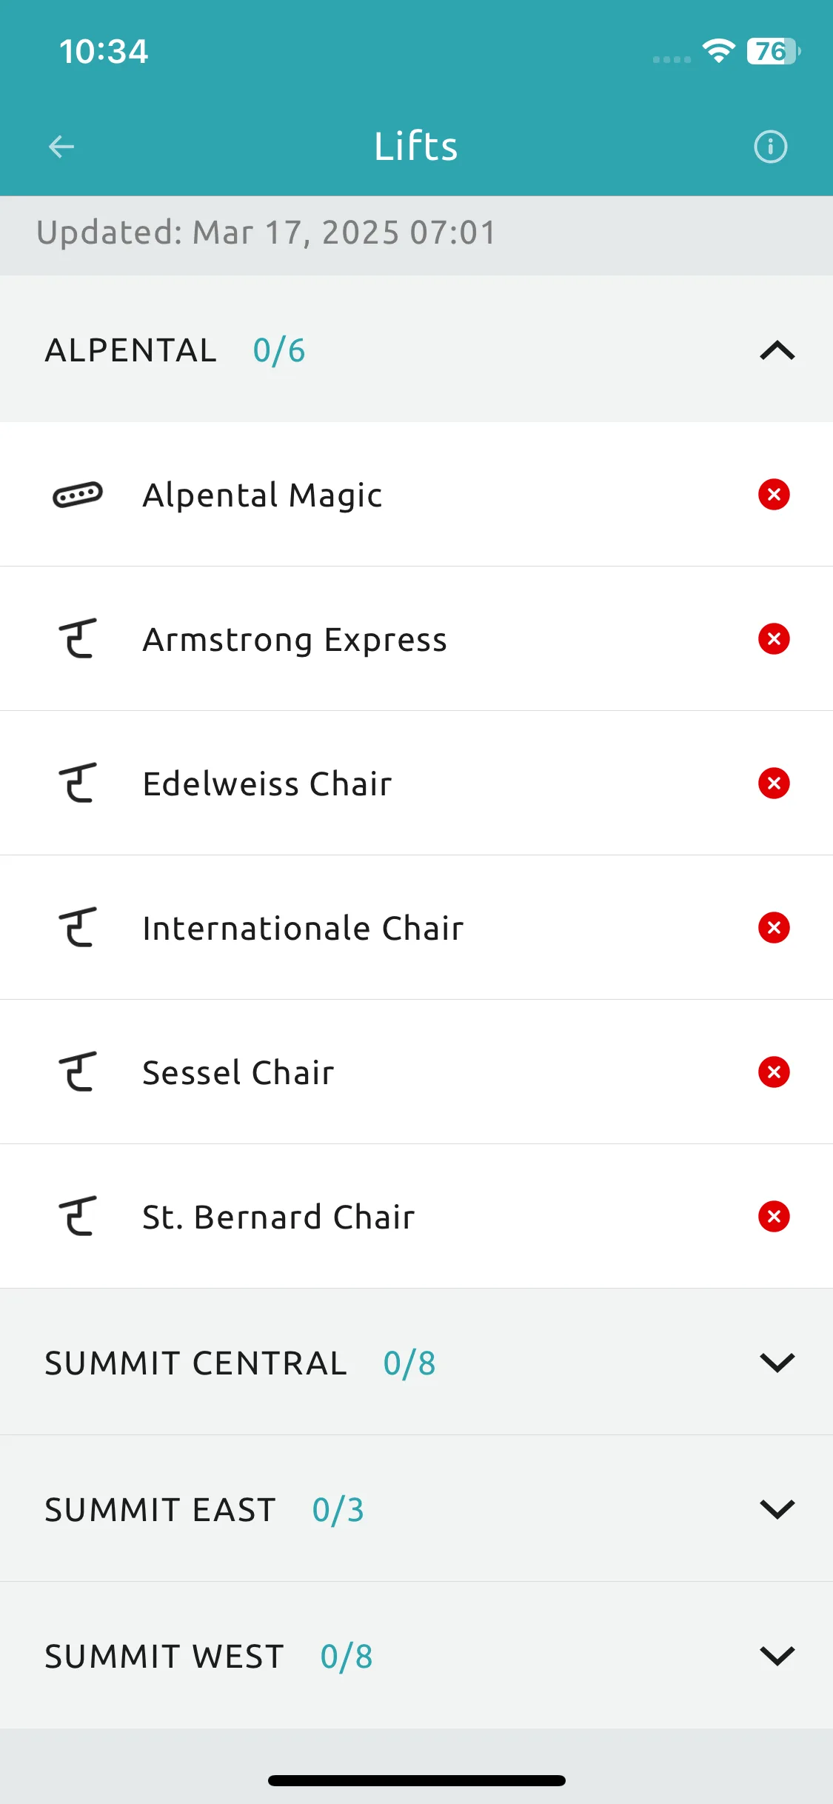Screen dimensions: 833x1804
Task: Tap the Wi-Fi status icon
Action: 718,50
